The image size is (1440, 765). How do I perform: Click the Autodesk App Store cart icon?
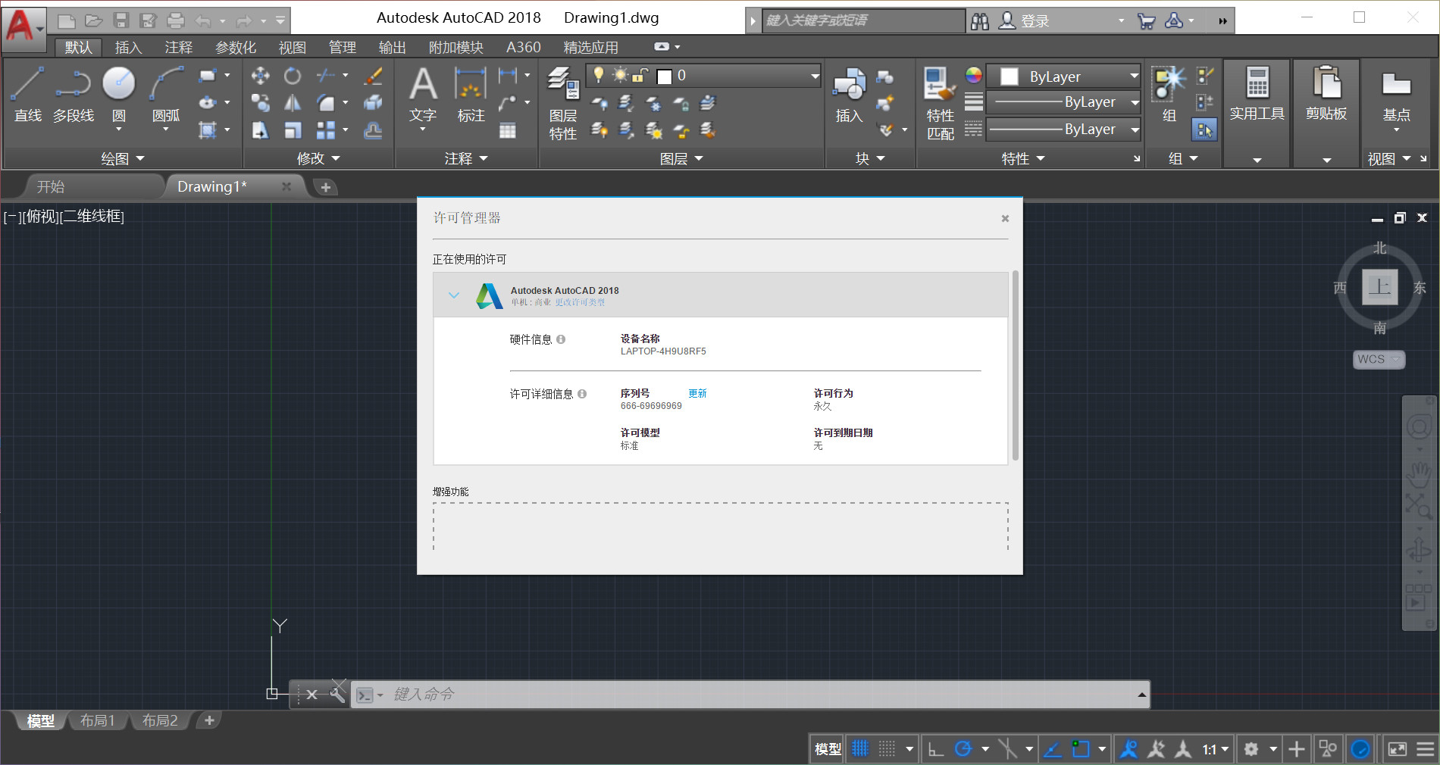(1146, 21)
